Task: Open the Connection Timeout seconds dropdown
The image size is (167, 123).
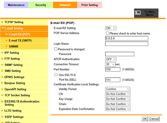Action: 110,64
